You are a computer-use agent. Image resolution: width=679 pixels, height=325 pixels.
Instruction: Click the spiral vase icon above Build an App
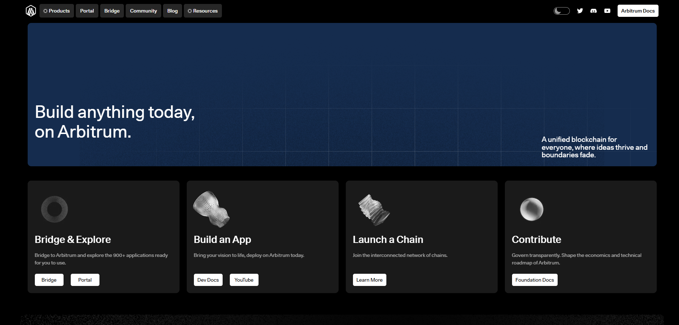(211, 209)
